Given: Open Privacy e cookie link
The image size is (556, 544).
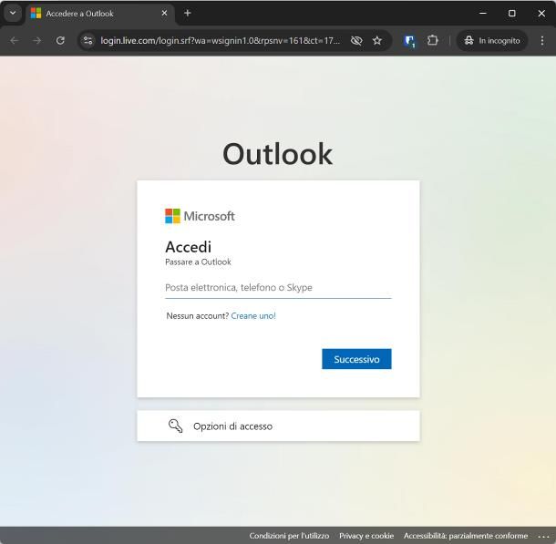Looking at the screenshot, I should pos(366,536).
